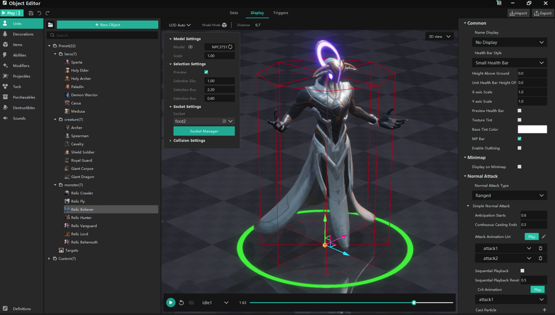This screenshot has height=315, width=555.
Task: Open the Items category
Action: [x=21, y=45]
